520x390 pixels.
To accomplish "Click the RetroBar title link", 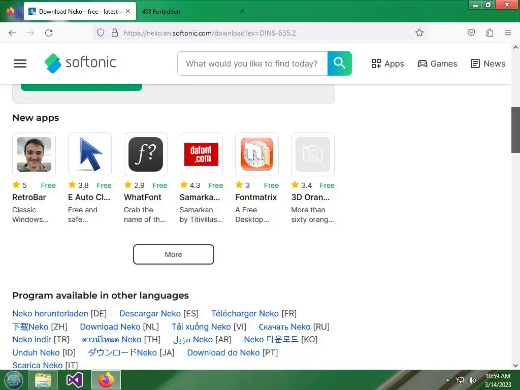I will (x=29, y=198).
